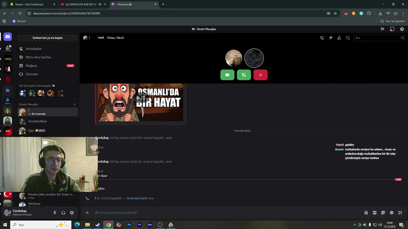This screenshot has width=408, height=229.
Task: Open the browser extensions puzzle menu
Action: tap(369, 13)
